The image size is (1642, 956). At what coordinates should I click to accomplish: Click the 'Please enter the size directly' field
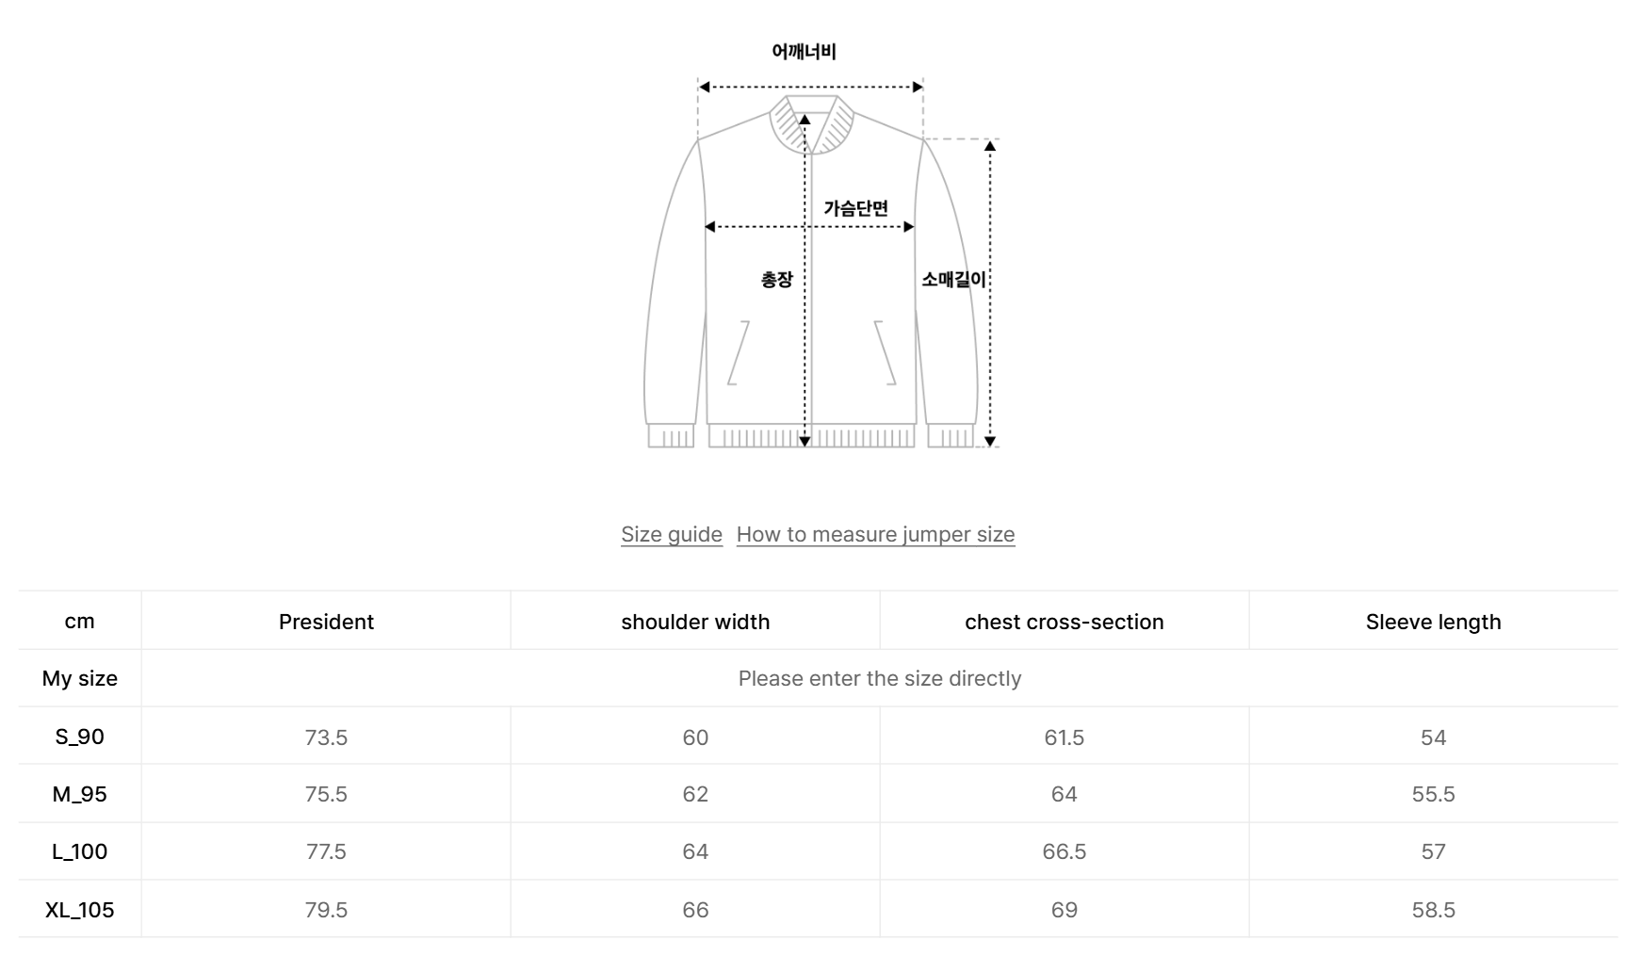(x=879, y=678)
